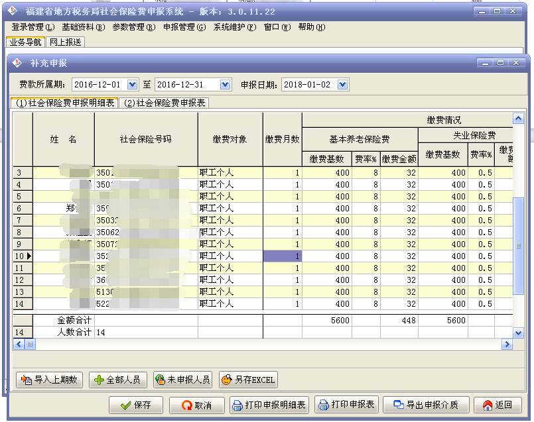Click the 姓名 column header
Image resolution: width=534 pixels, height=422 pixels.
click(64, 139)
